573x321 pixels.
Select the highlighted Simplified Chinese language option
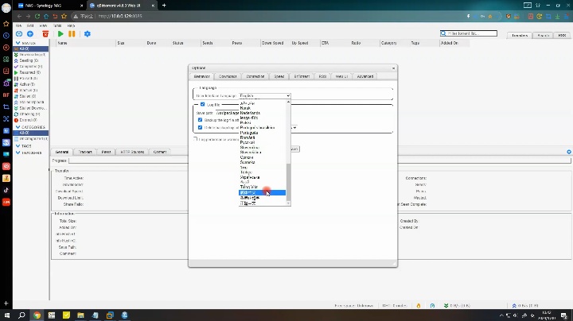pos(262,192)
